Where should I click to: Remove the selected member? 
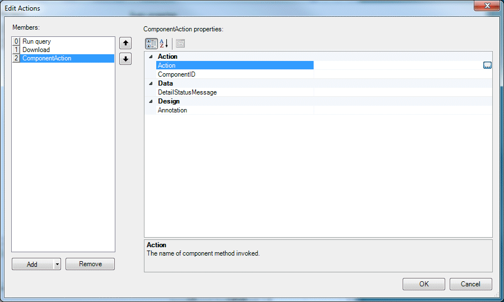[90, 264]
